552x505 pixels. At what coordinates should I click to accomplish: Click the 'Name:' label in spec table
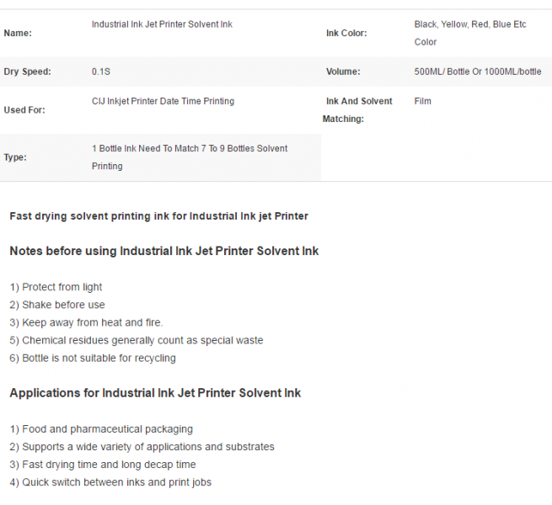click(x=18, y=33)
